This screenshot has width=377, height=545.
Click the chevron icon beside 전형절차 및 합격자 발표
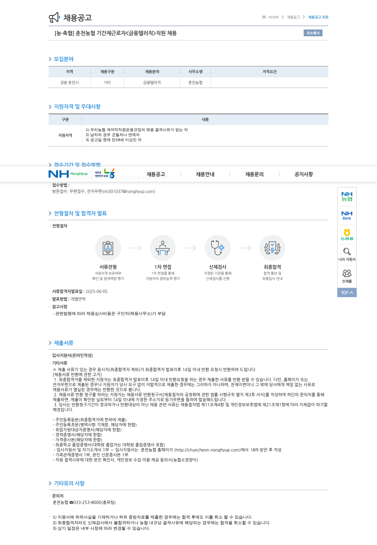click(x=50, y=214)
